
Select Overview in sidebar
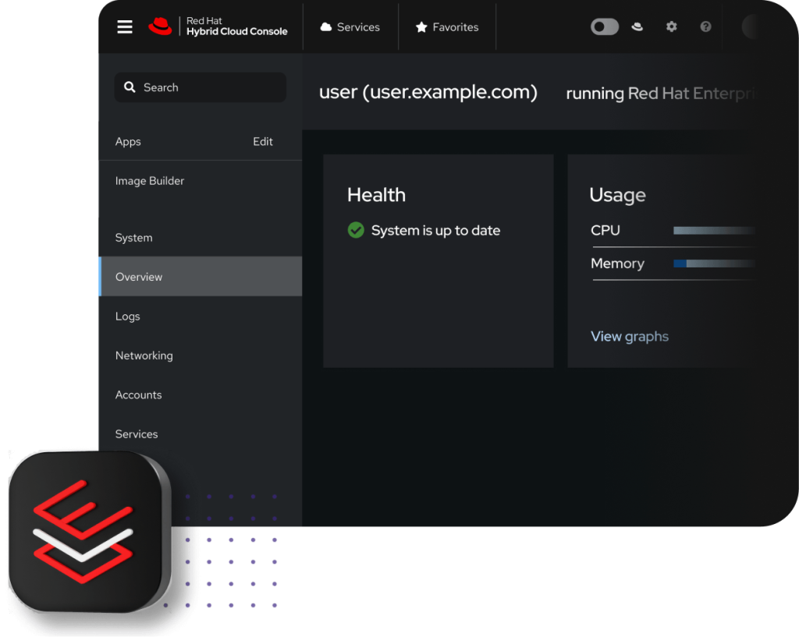(x=201, y=277)
